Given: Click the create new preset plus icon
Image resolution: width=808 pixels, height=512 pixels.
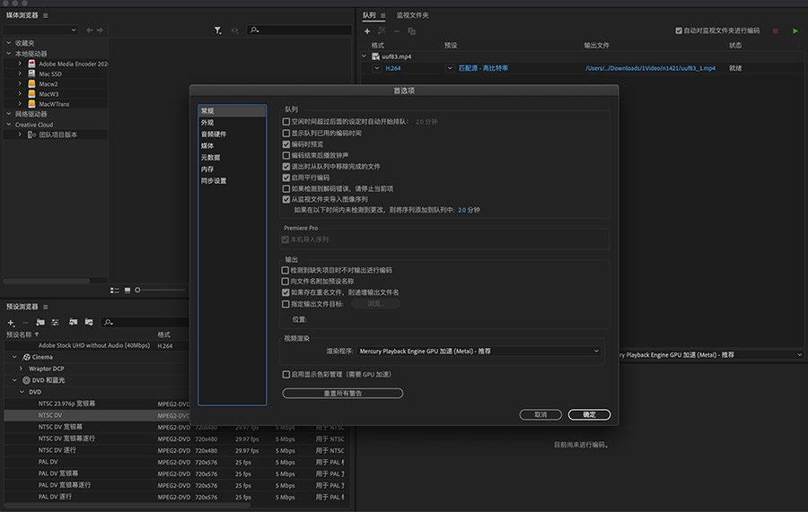Looking at the screenshot, I should pos(11,323).
